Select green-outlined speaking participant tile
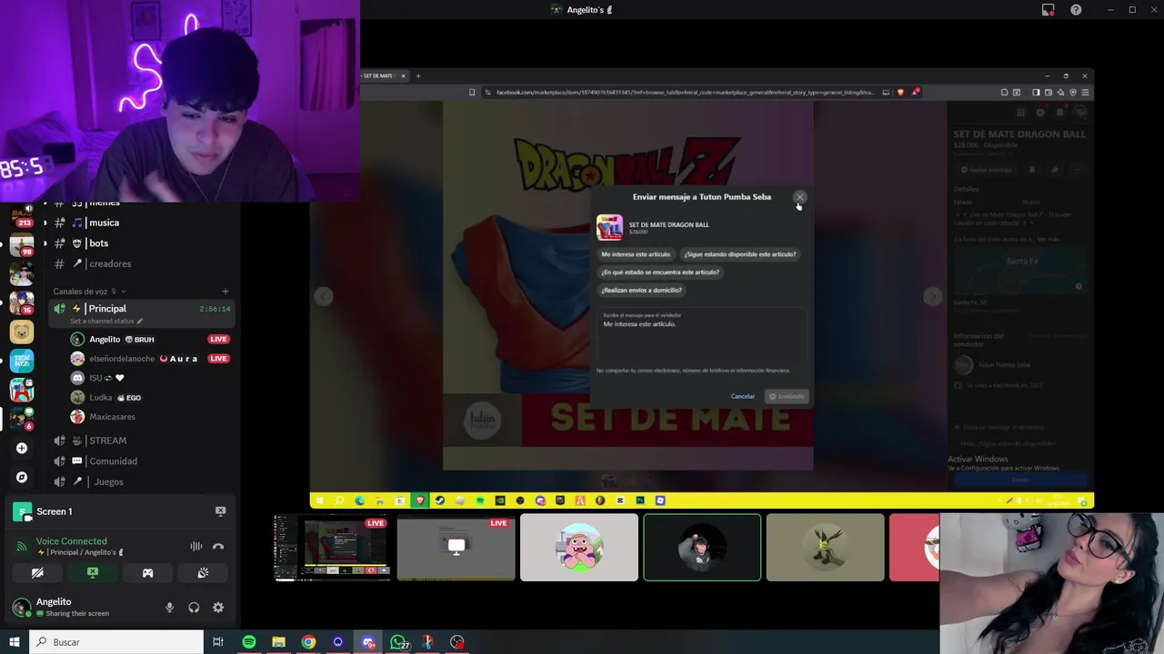Screen dimensions: 1164x654 coord(702,547)
